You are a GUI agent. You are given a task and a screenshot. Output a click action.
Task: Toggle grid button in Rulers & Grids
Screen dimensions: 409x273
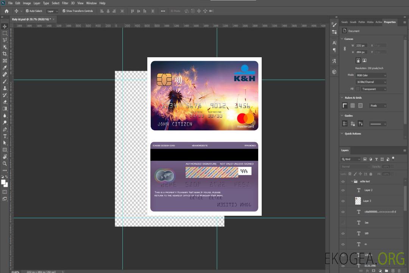tap(353, 105)
